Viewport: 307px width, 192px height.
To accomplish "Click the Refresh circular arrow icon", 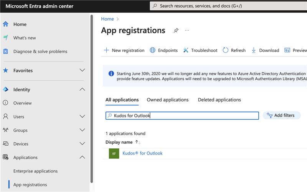I will 226,50.
